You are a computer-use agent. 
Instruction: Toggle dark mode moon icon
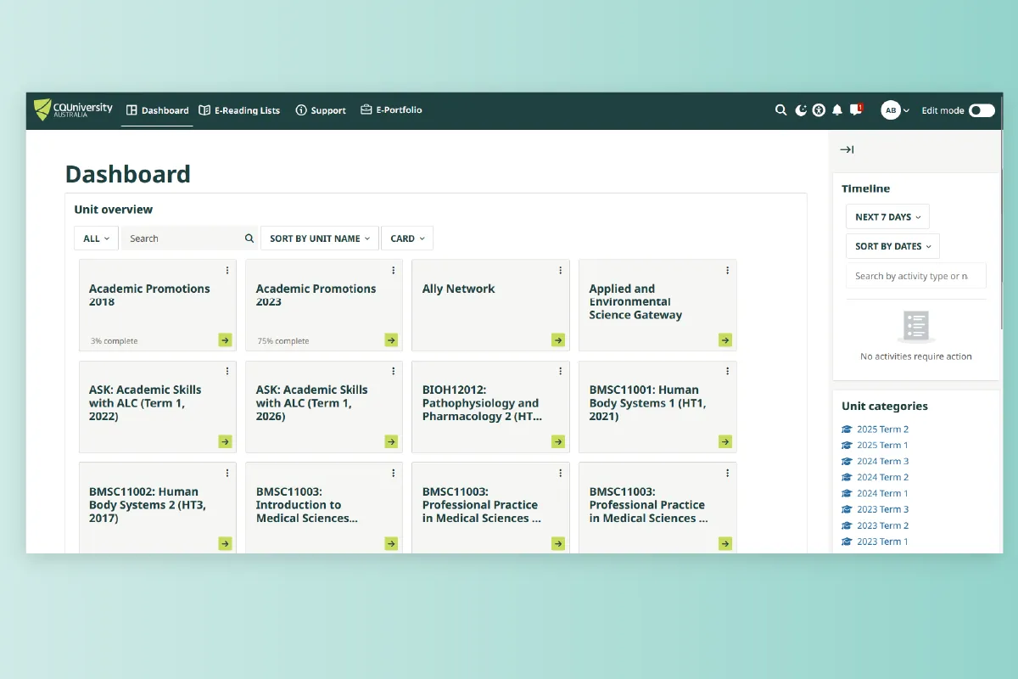[x=801, y=110]
